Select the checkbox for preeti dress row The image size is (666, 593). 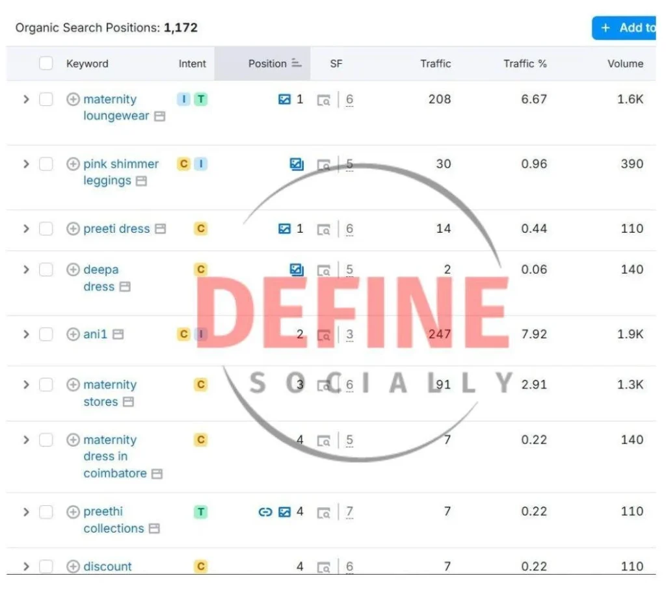click(x=46, y=229)
